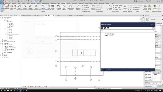Open Dynamo Player help
The height and width of the screenshot is (92, 163).
[x=153, y=28]
